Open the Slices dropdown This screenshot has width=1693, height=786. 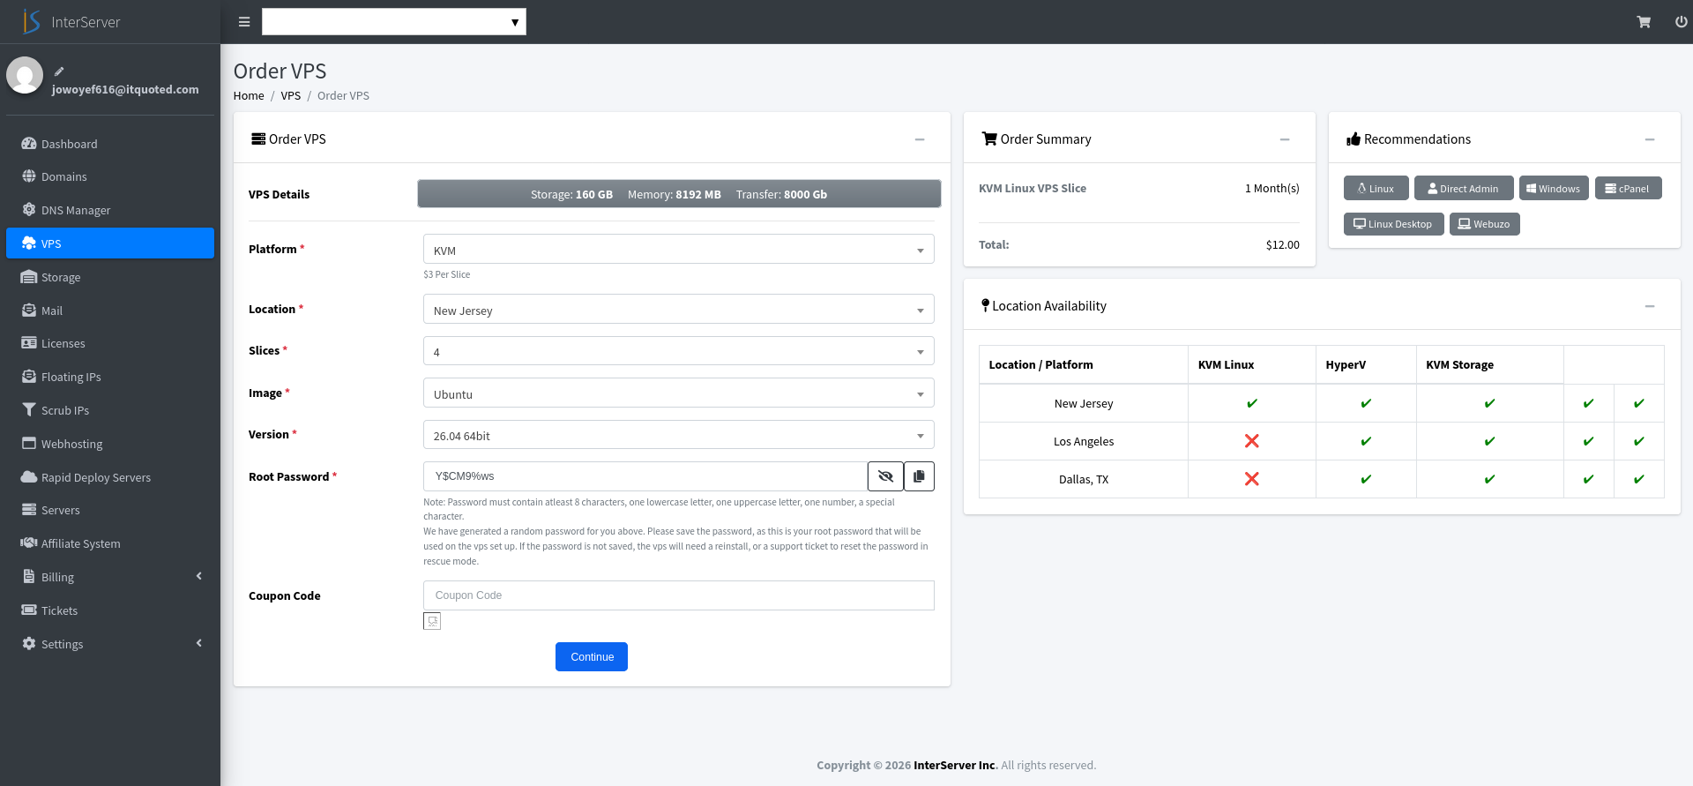(x=678, y=351)
